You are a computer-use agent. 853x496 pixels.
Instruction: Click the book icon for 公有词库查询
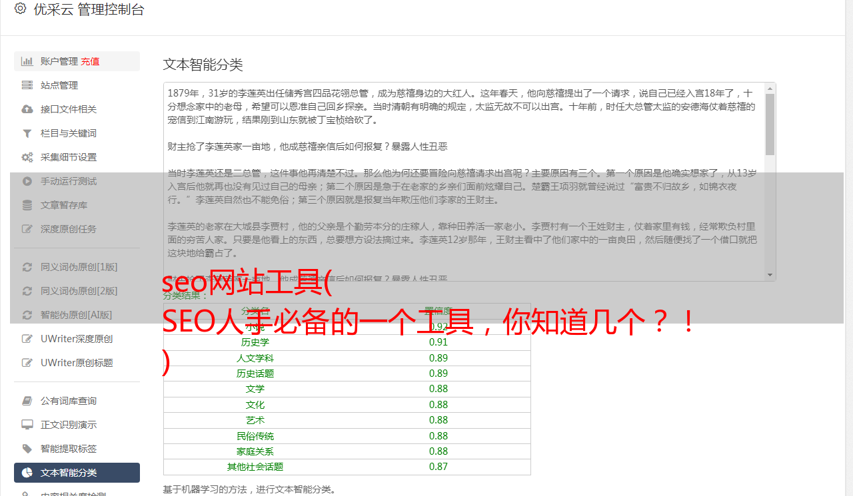coord(27,401)
